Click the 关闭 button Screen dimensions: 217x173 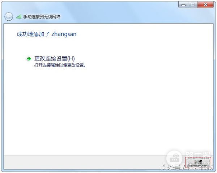tap(198, 162)
